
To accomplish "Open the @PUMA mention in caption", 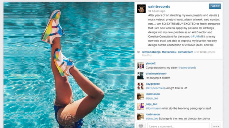I will [x=196, y=37].
